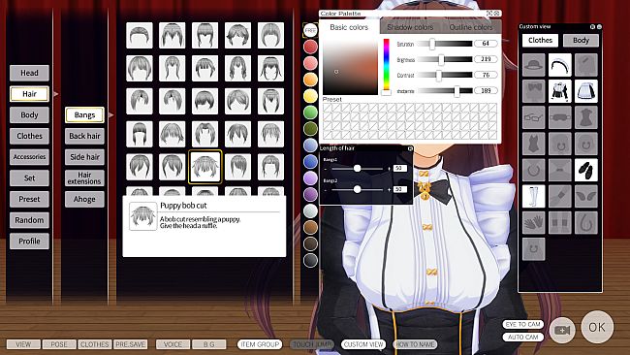Adjust the Contrast slider handle
Viewport: 630px width, 355px height.
439,76
